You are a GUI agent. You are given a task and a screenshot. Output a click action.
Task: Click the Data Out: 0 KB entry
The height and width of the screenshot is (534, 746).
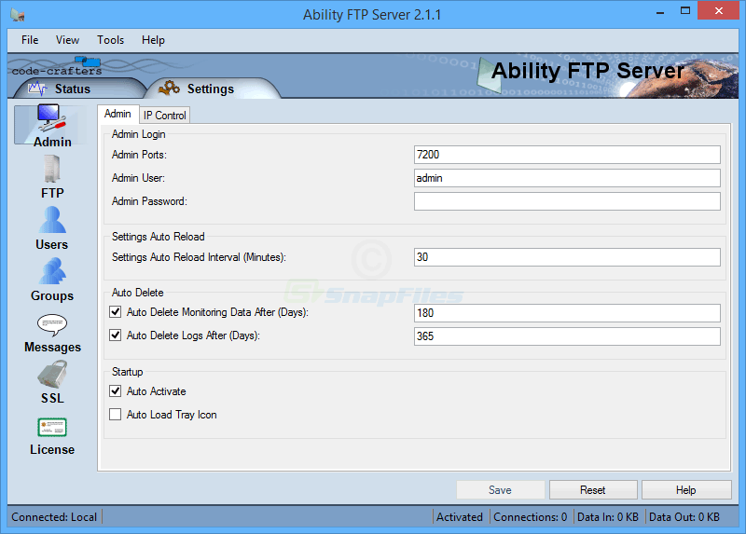pyautogui.click(x=684, y=517)
